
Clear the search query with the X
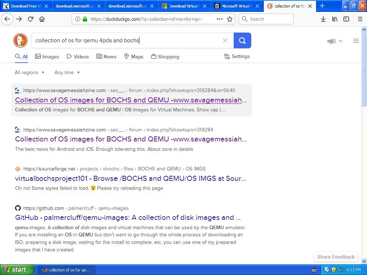coord(225,40)
